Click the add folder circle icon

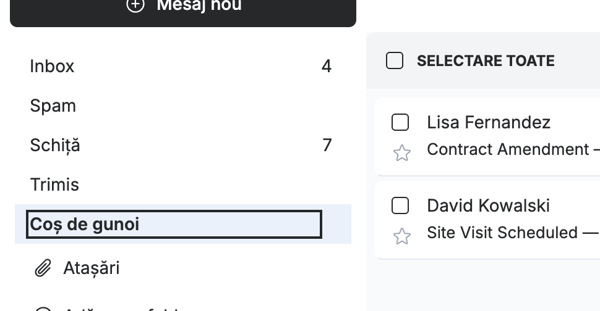[x=43, y=309]
